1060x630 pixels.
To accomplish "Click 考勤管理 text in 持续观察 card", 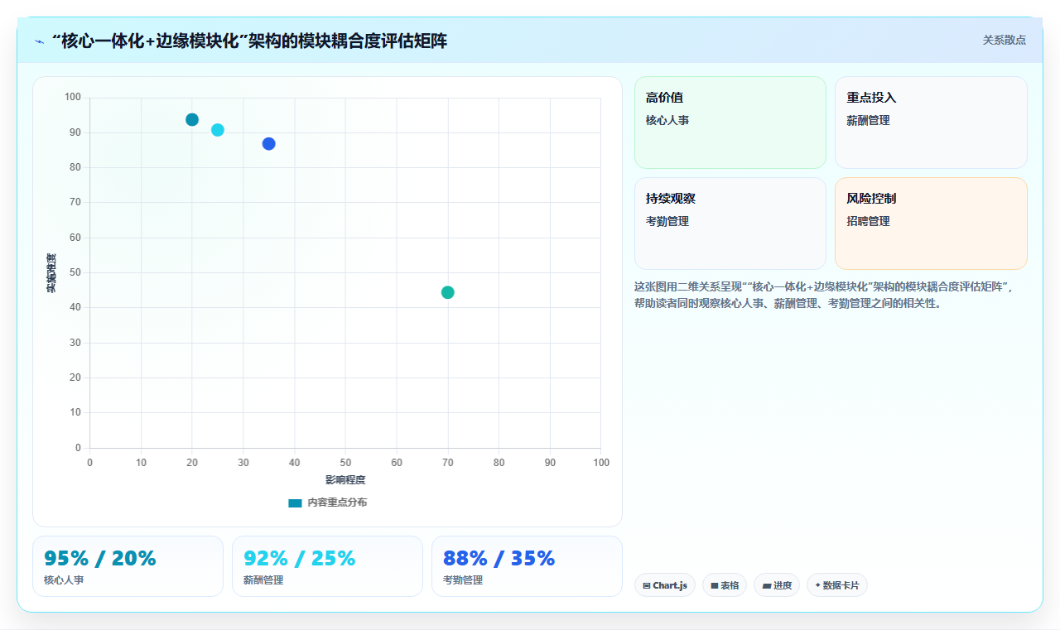I will (667, 221).
